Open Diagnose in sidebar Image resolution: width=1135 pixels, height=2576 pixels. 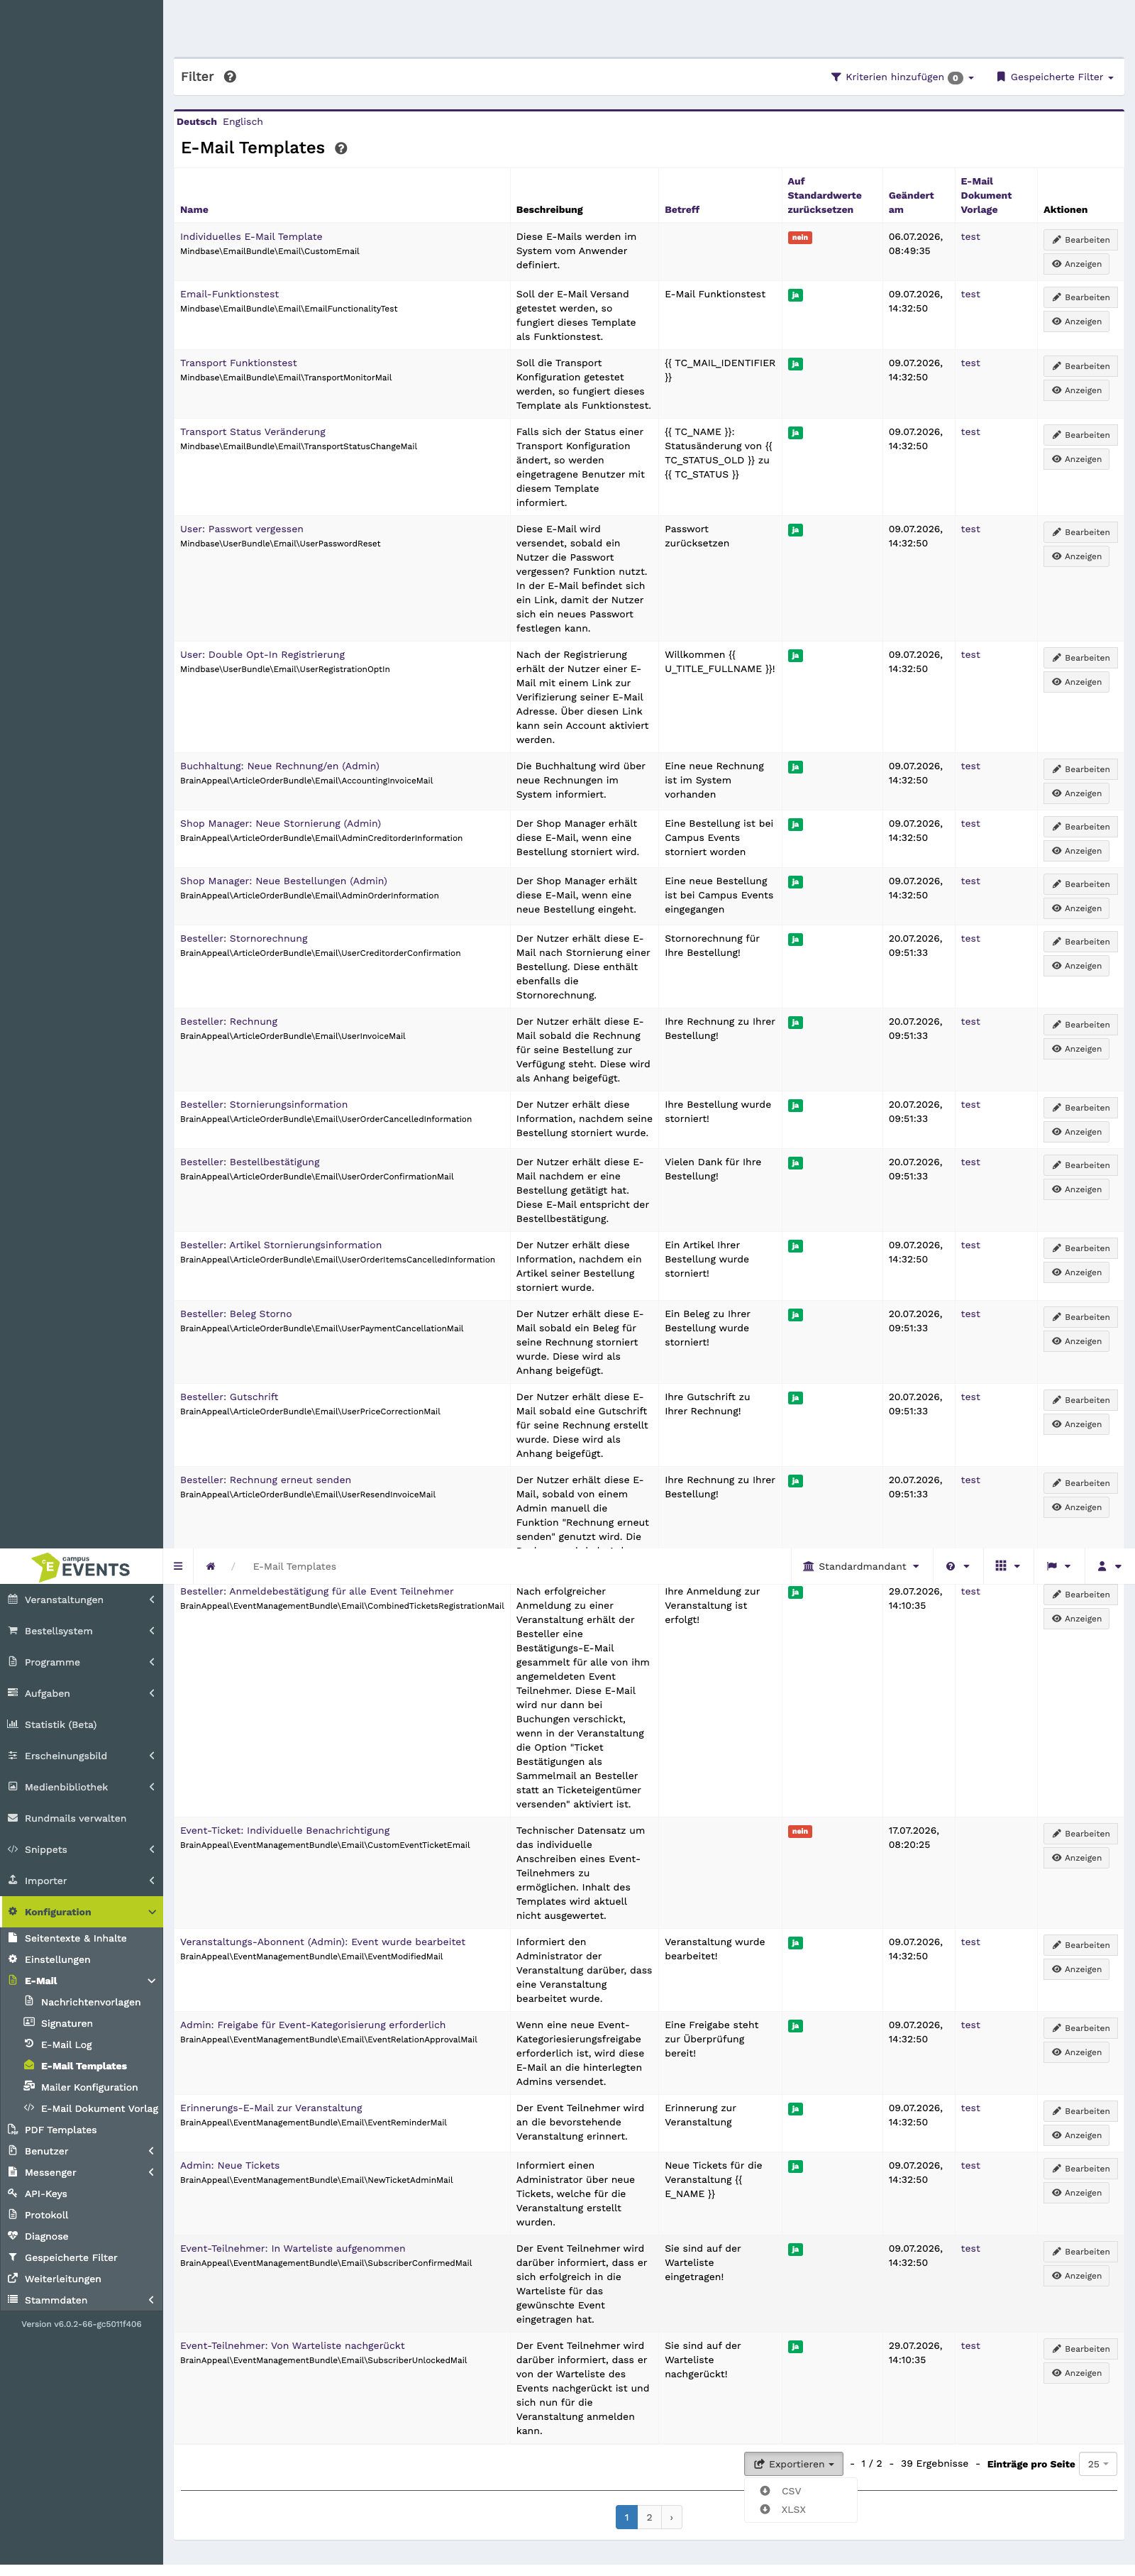click(x=46, y=2237)
